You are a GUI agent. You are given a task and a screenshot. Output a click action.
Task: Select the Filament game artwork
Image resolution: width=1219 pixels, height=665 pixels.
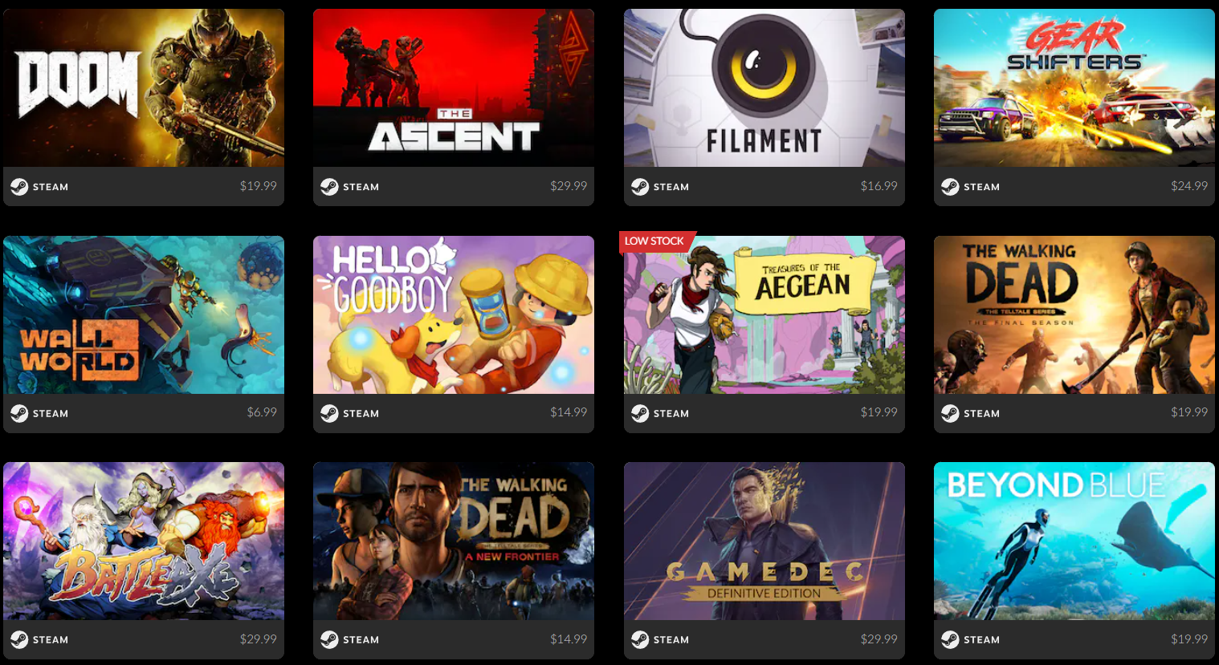coord(764,88)
